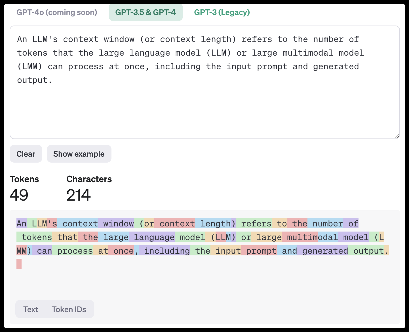The height and width of the screenshot is (332, 409).
Task: Click the trailing red newline token block
Action: click(19, 264)
